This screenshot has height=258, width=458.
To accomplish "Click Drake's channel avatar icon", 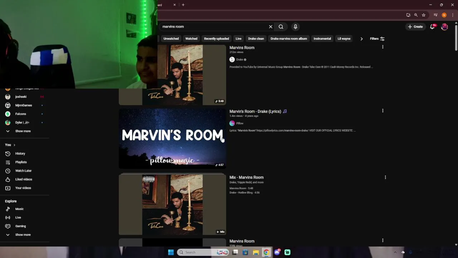I will [232, 59].
